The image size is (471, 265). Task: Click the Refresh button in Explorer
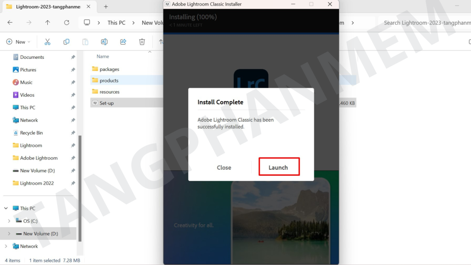[x=67, y=23]
